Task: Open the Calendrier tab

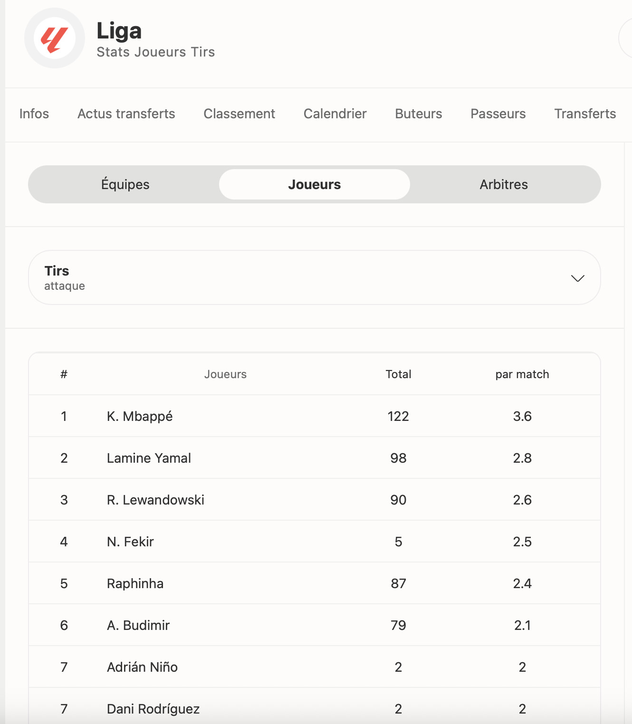Action: point(335,114)
